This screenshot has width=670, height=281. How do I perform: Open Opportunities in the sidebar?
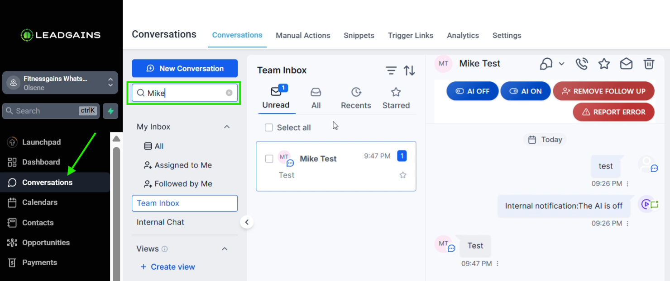38,243
